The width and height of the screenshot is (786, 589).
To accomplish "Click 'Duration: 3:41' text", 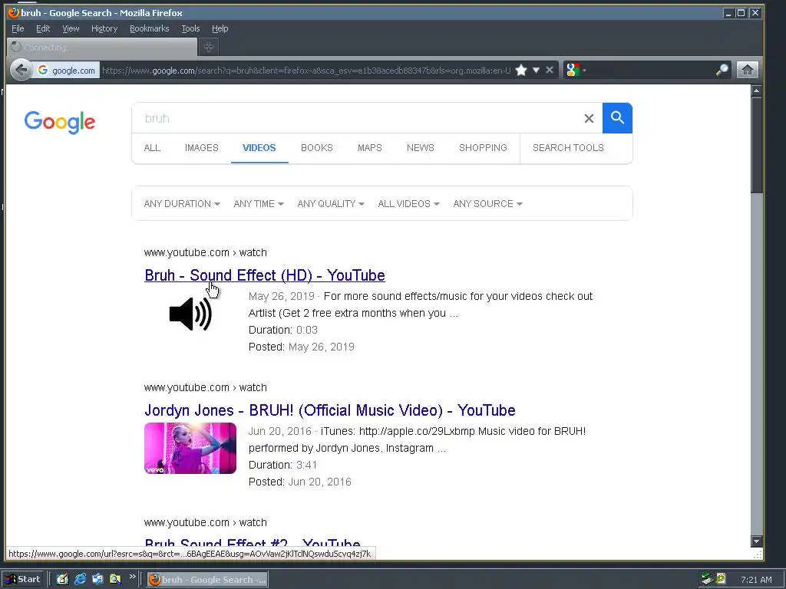I will click(x=283, y=465).
